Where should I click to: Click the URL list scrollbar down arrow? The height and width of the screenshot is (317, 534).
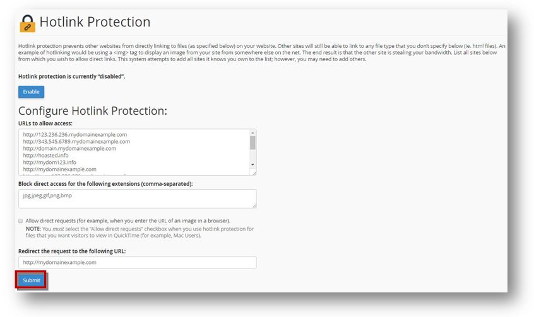252,164
